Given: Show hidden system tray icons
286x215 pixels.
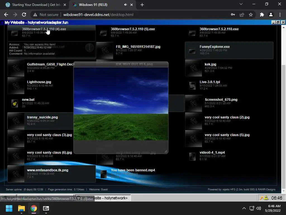Looking at the screenshot, I should click(x=244, y=208).
